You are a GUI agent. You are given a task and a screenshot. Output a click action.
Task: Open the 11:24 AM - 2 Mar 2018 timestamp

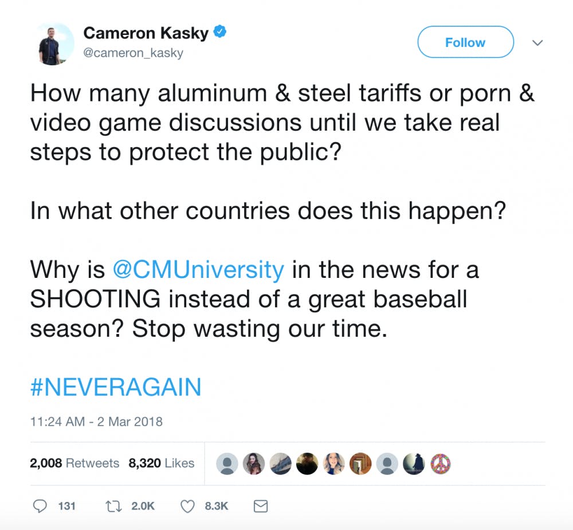point(96,422)
